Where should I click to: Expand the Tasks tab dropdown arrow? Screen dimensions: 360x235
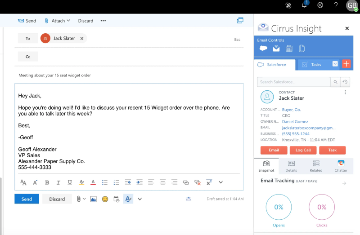coord(335,63)
